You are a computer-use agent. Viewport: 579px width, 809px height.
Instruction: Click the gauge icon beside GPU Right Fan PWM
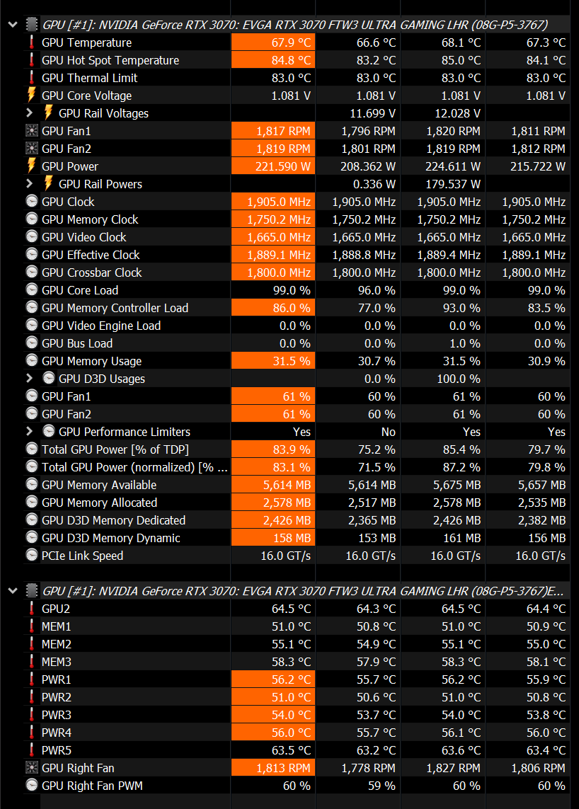pos(32,786)
